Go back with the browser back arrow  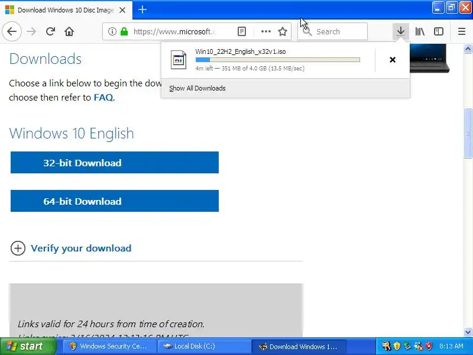click(x=12, y=31)
